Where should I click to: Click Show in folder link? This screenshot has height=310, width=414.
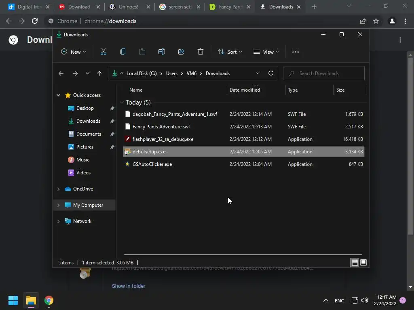tap(129, 286)
